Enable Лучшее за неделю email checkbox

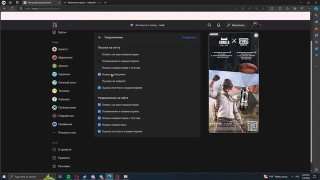point(99,81)
